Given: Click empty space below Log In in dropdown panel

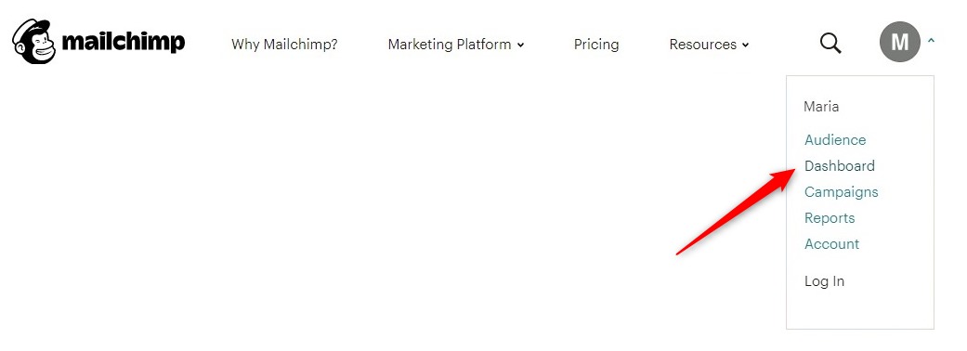Looking at the screenshot, I should tap(859, 310).
